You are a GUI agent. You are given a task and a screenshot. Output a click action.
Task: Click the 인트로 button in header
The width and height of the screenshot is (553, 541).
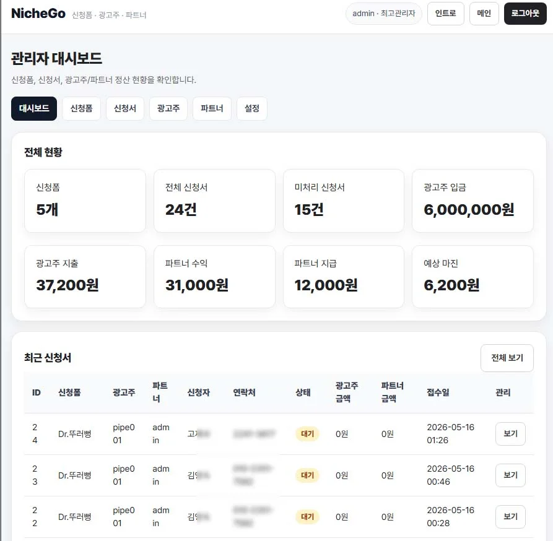pos(445,14)
